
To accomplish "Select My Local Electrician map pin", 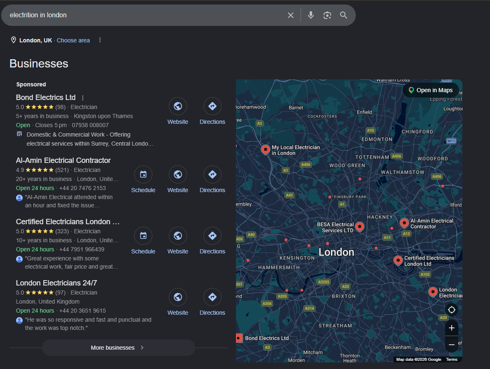I will (x=265, y=150).
